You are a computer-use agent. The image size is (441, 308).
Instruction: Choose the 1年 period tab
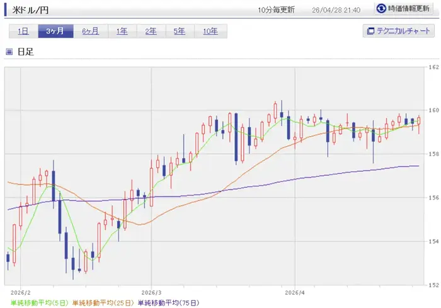click(122, 31)
